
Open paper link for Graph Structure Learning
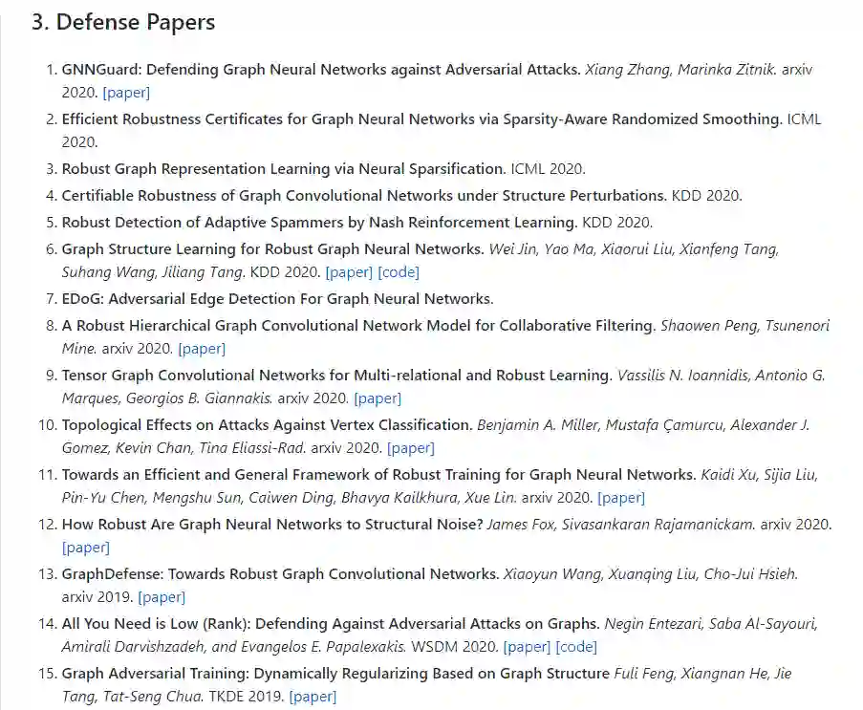point(349,272)
